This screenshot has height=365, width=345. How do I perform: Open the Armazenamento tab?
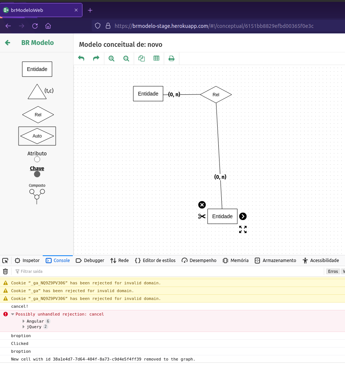click(x=276, y=261)
